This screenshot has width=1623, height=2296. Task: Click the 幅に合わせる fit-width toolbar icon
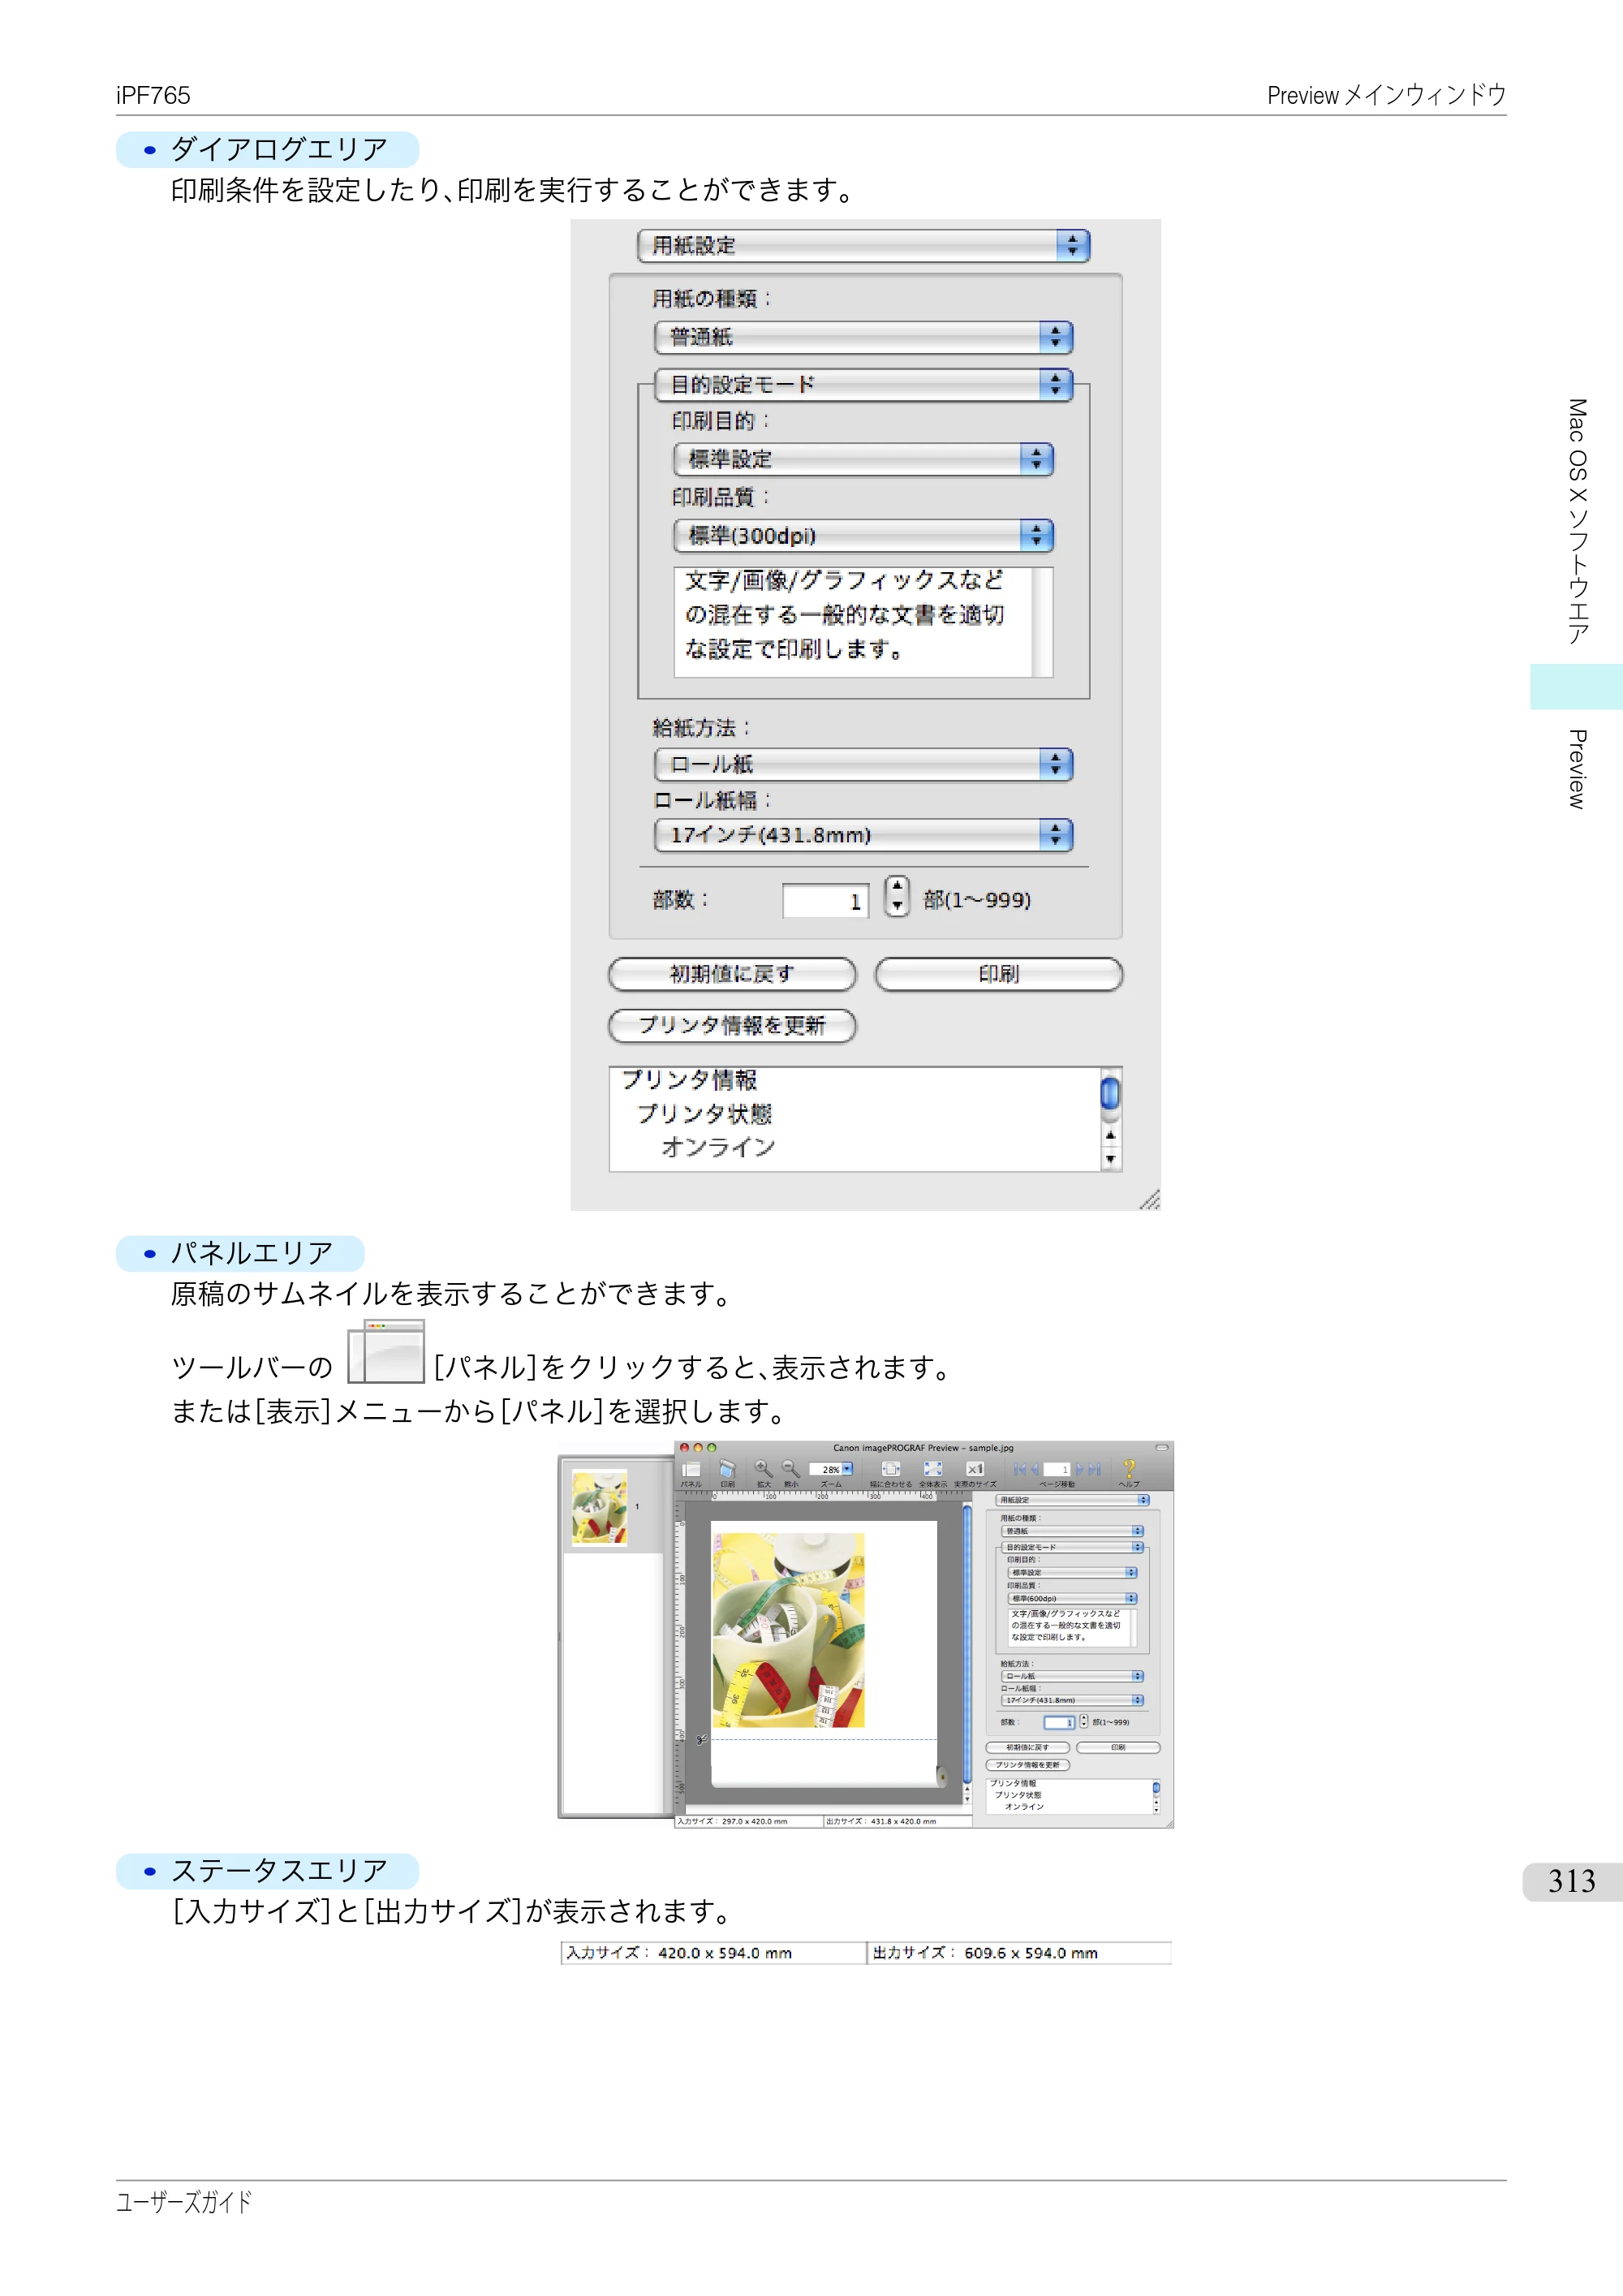[x=891, y=1469]
